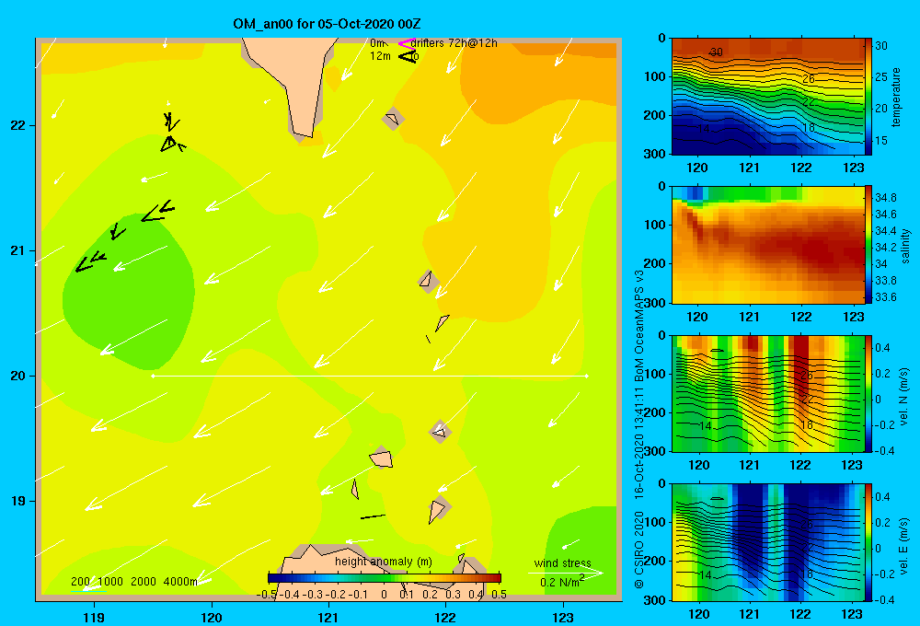Click the '© CSIRO 2020' copyright text
920x626 pixels.
[x=639, y=550]
